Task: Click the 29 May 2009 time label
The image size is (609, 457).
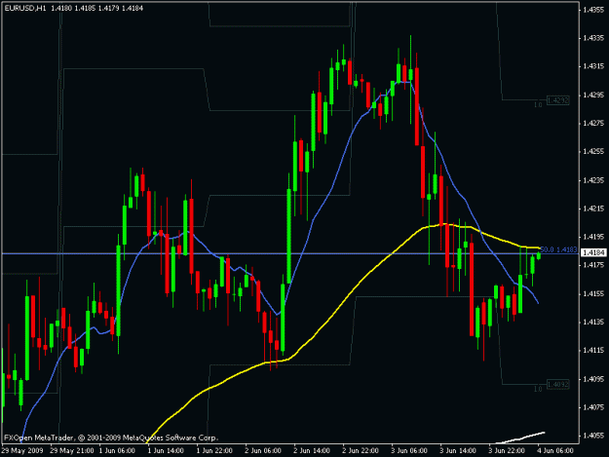Action: [x=22, y=451]
